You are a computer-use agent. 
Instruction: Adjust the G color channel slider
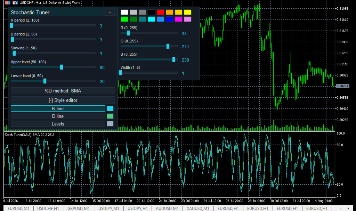pos(168,46)
